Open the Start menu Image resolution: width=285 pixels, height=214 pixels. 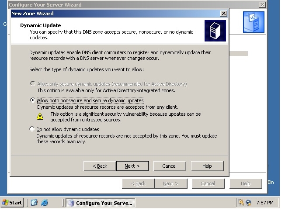tap(12, 203)
